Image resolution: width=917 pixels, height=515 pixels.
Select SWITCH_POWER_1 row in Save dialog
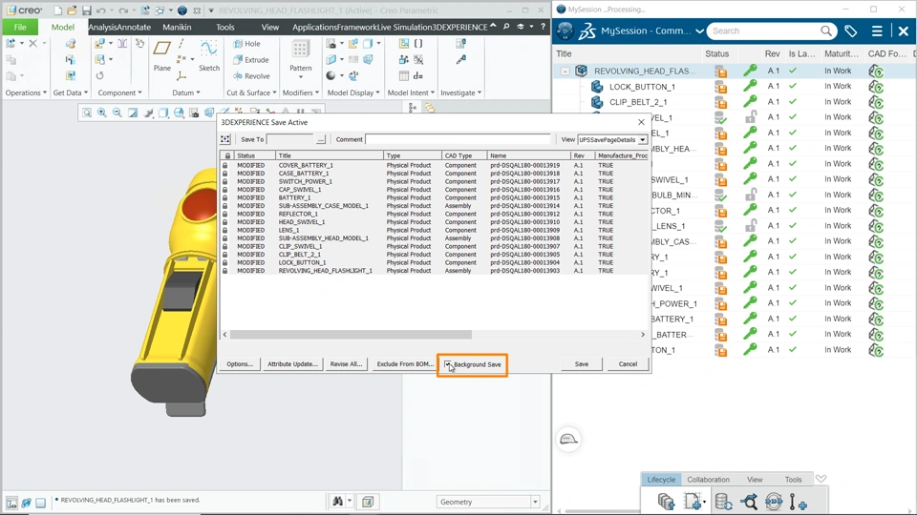tap(434, 181)
